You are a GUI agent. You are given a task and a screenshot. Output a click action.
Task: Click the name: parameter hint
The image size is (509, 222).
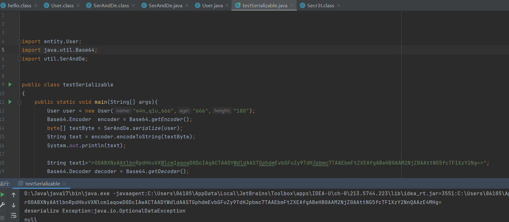click(123, 111)
